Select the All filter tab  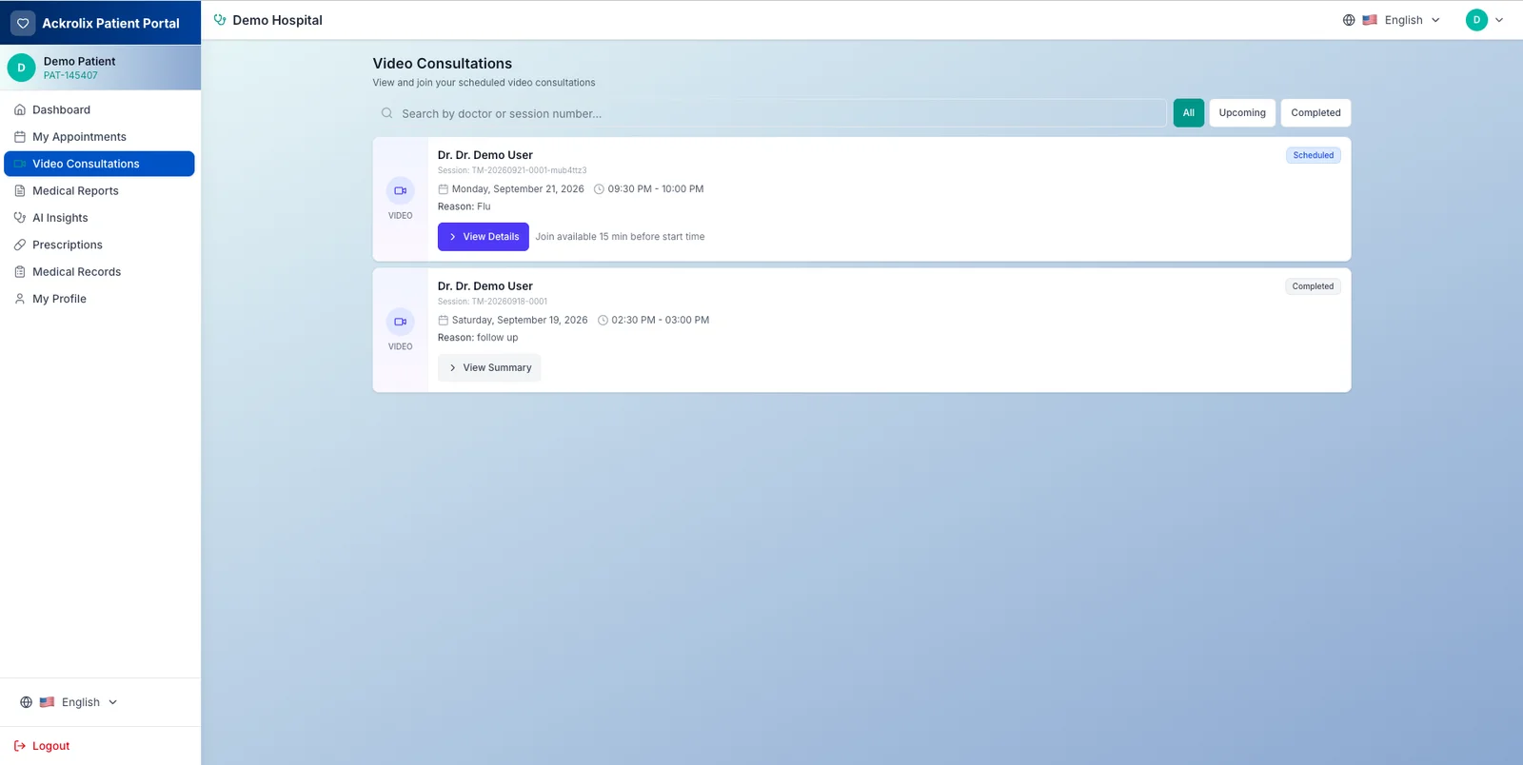pyautogui.click(x=1189, y=113)
